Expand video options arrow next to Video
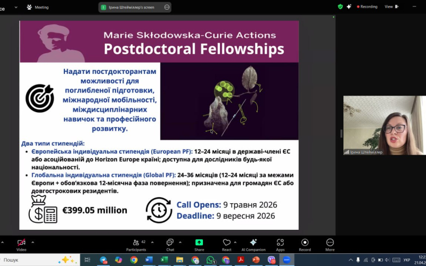The width and height of the screenshot is (426, 266). tap(33, 242)
